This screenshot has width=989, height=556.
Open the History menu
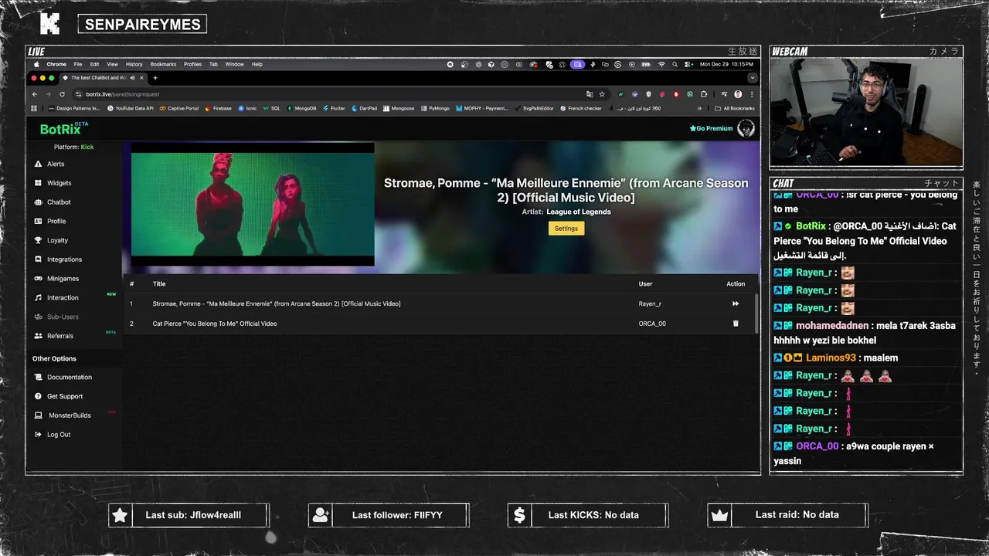tap(134, 64)
